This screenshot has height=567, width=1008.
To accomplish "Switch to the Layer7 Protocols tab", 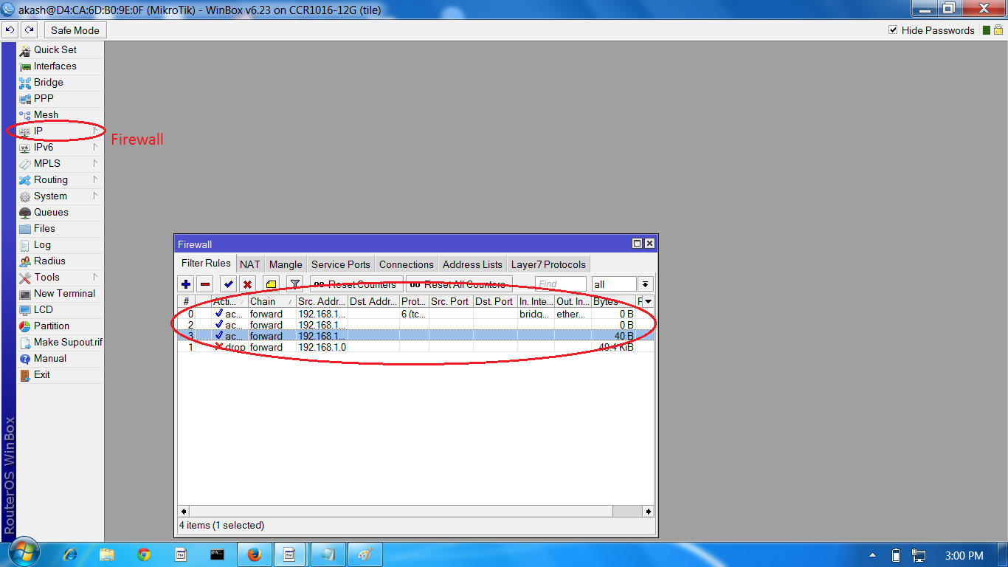I will tap(548, 264).
